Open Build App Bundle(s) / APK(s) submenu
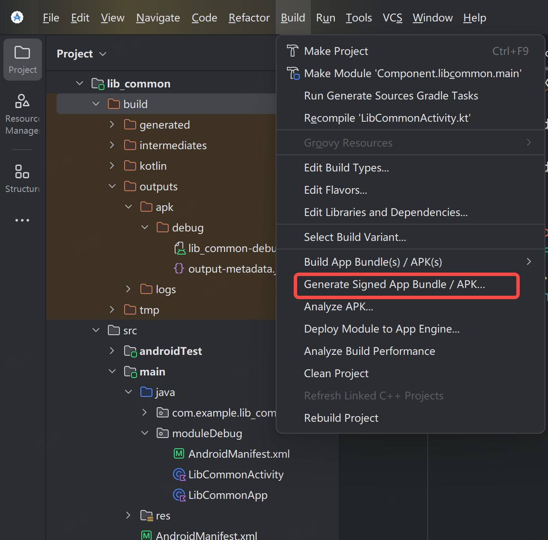The image size is (548, 540). (x=411, y=262)
